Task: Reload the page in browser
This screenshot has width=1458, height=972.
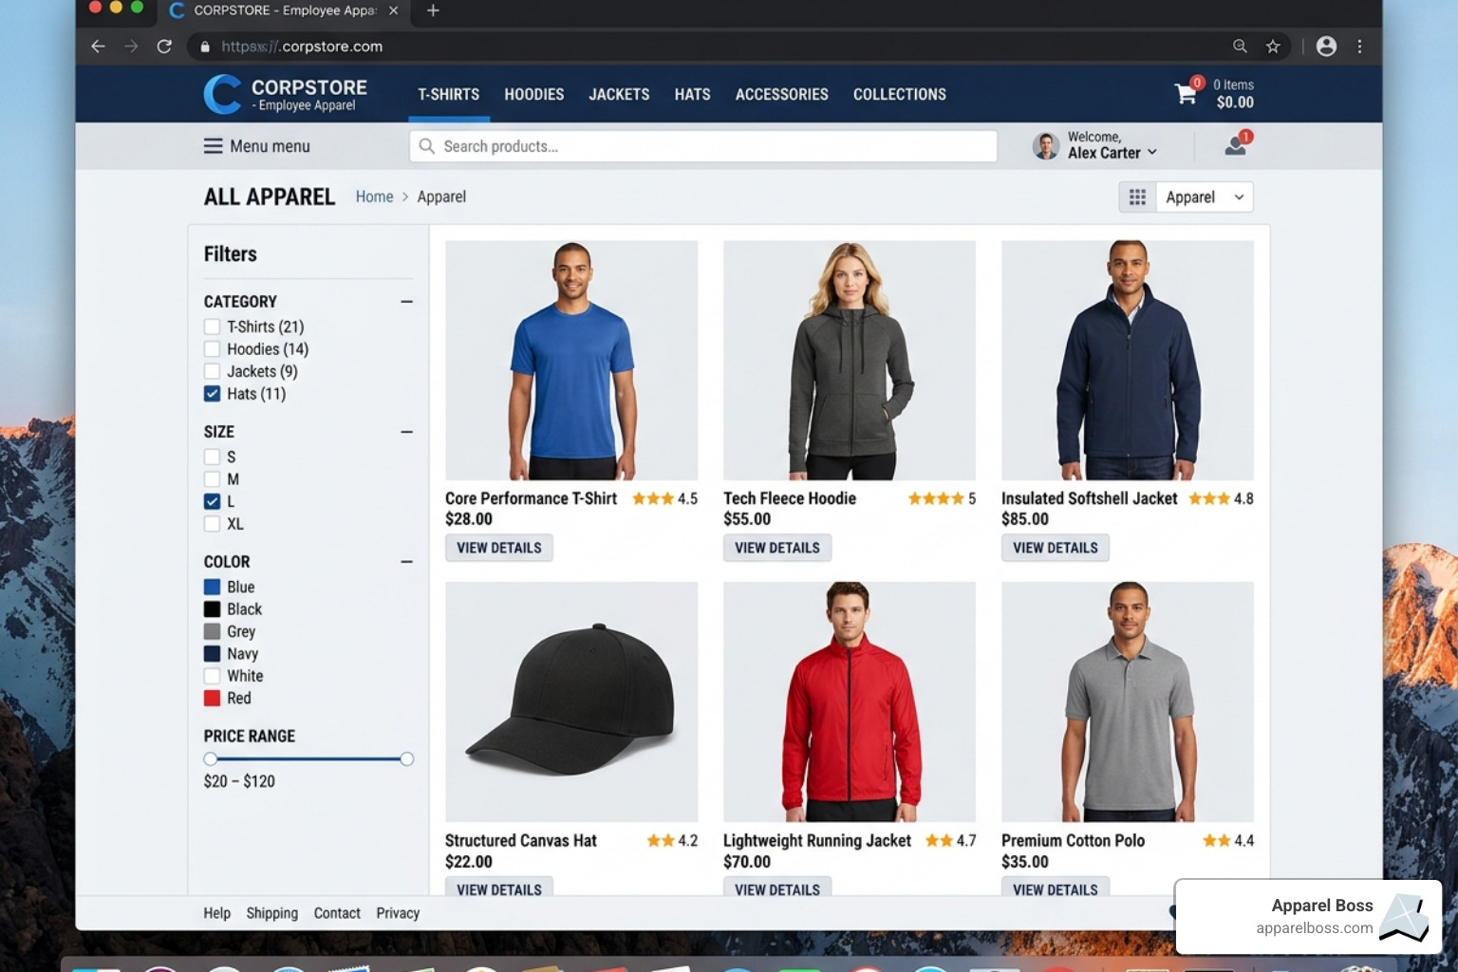Action: tap(164, 47)
